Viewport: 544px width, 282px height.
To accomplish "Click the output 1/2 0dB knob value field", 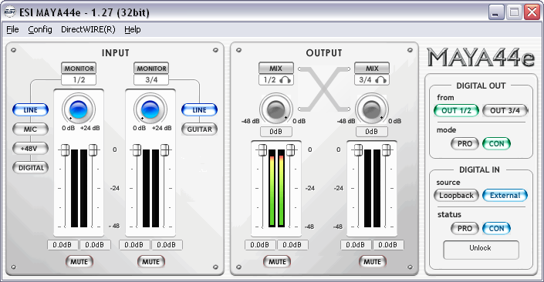I will coord(275,132).
